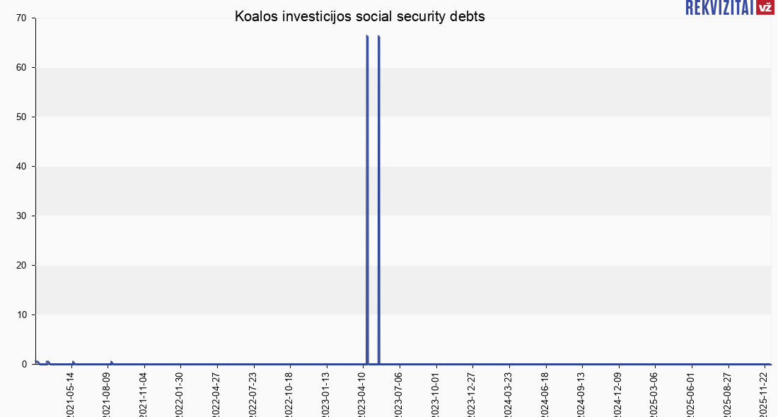
Task: Click the REKVIZITAI logo text
Action: click(x=719, y=7)
